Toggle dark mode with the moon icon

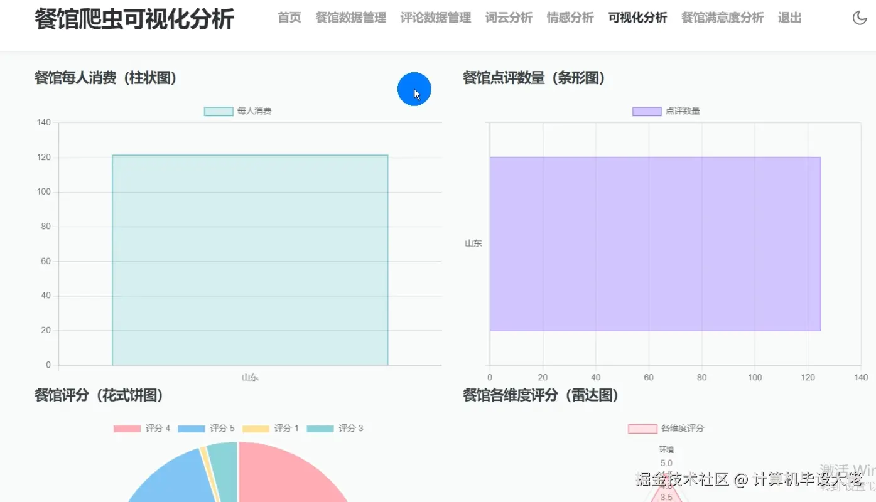point(859,18)
